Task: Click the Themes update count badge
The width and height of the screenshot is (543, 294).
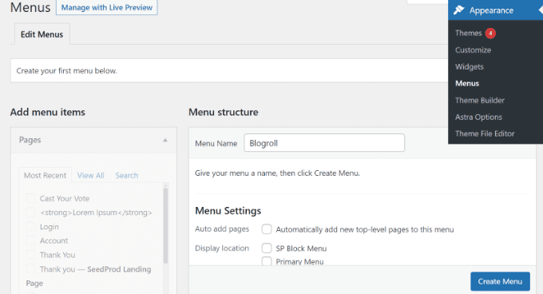Action: tap(490, 34)
